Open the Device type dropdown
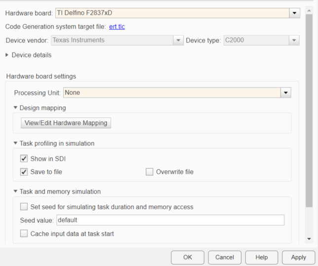The image size is (318, 266). [294, 40]
